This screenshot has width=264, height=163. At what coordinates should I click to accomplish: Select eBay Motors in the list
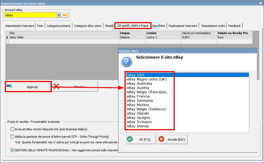pyautogui.click(x=188, y=105)
